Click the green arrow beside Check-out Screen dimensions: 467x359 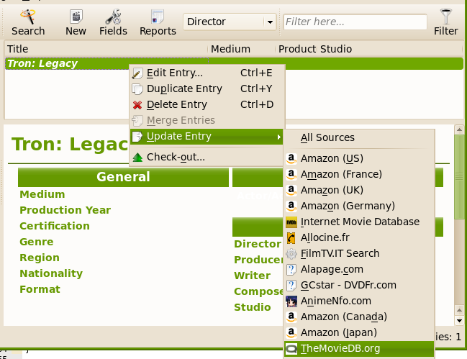tap(137, 157)
